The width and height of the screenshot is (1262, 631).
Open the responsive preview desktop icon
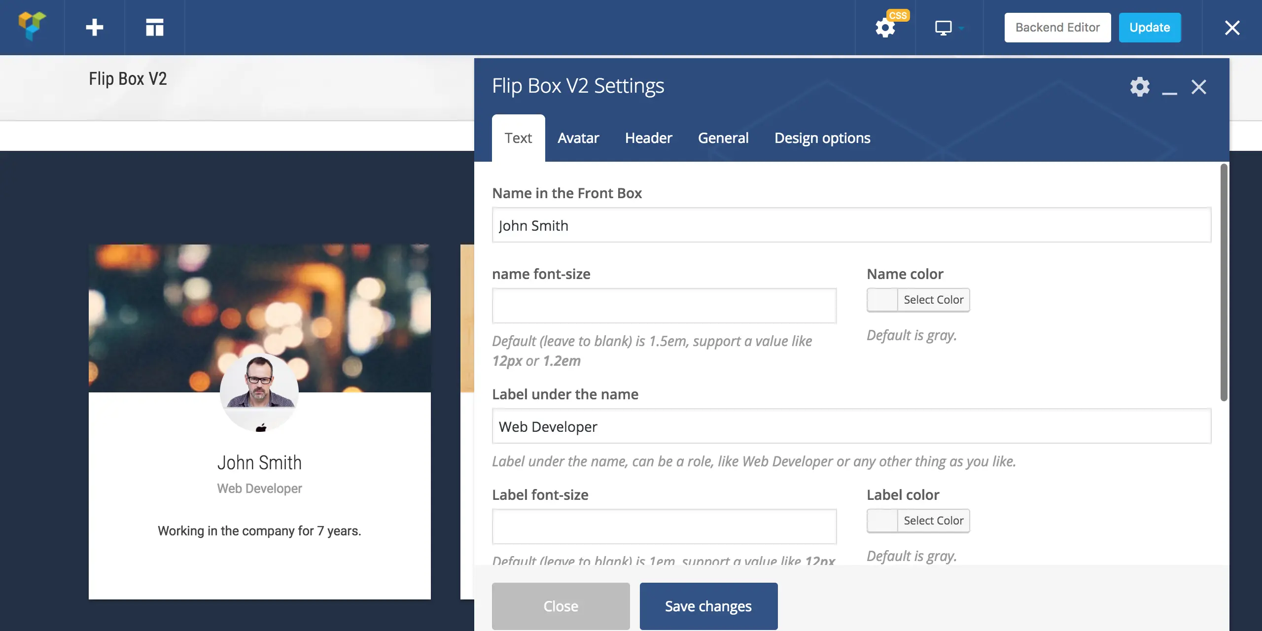click(943, 28)
